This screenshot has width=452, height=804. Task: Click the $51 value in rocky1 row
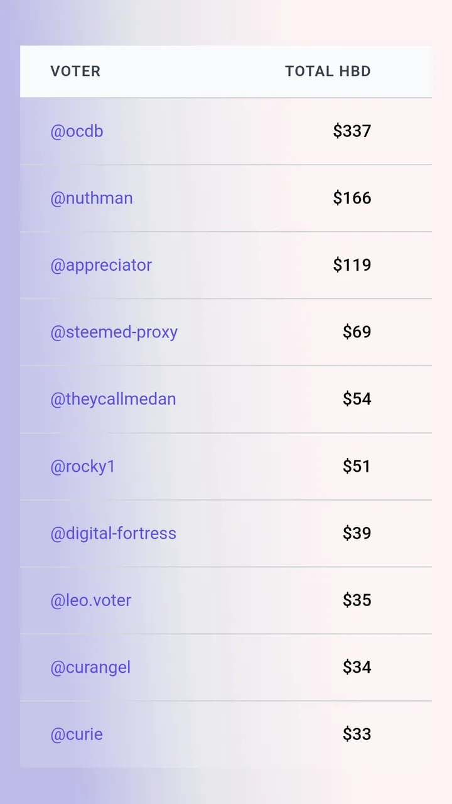[x=357, y=466]
